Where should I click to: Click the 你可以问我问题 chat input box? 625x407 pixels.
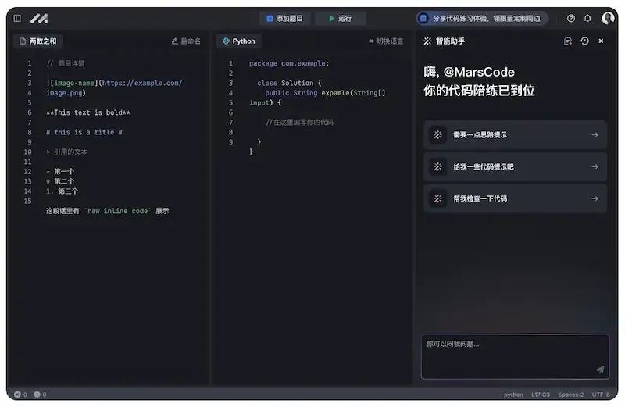515,356
